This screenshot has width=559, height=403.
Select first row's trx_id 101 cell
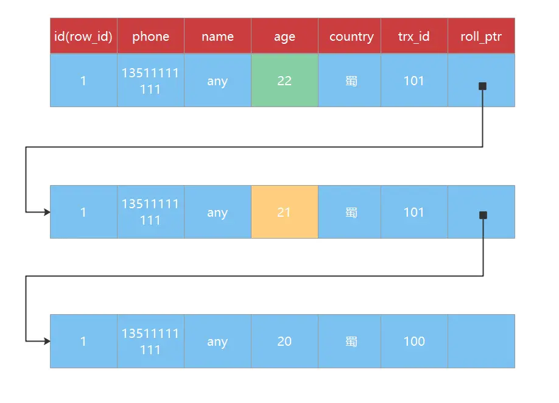coord(414,80)
